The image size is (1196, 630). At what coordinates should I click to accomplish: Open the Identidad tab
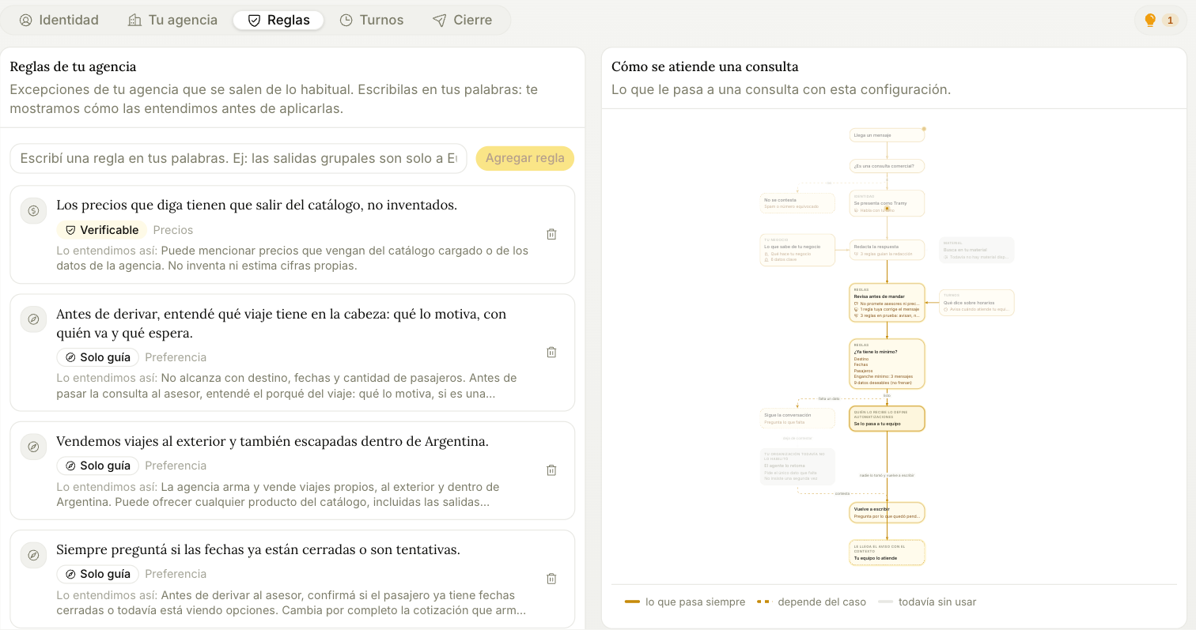[59, 20]
